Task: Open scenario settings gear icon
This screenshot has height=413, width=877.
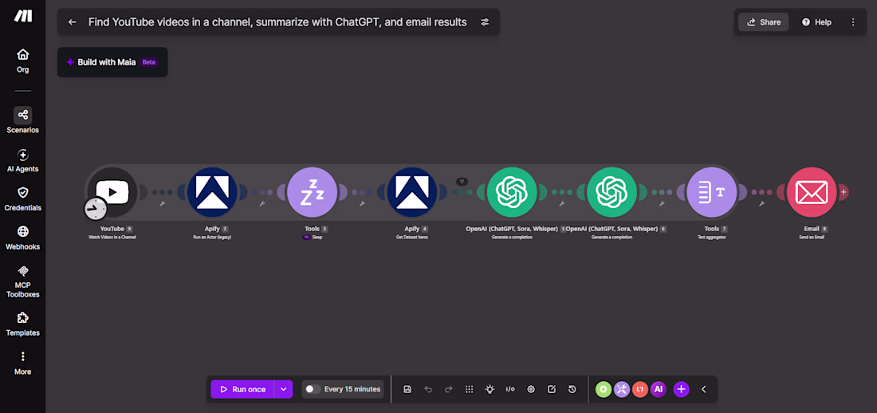Action: (531, 389)
